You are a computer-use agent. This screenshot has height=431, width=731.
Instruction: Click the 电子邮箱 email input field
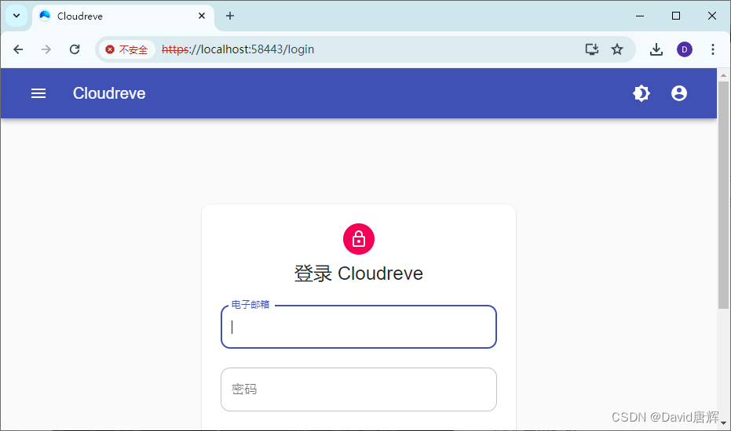(359, 327)
